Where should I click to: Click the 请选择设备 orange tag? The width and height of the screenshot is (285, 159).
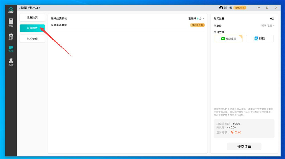click(x=197, y=25)
